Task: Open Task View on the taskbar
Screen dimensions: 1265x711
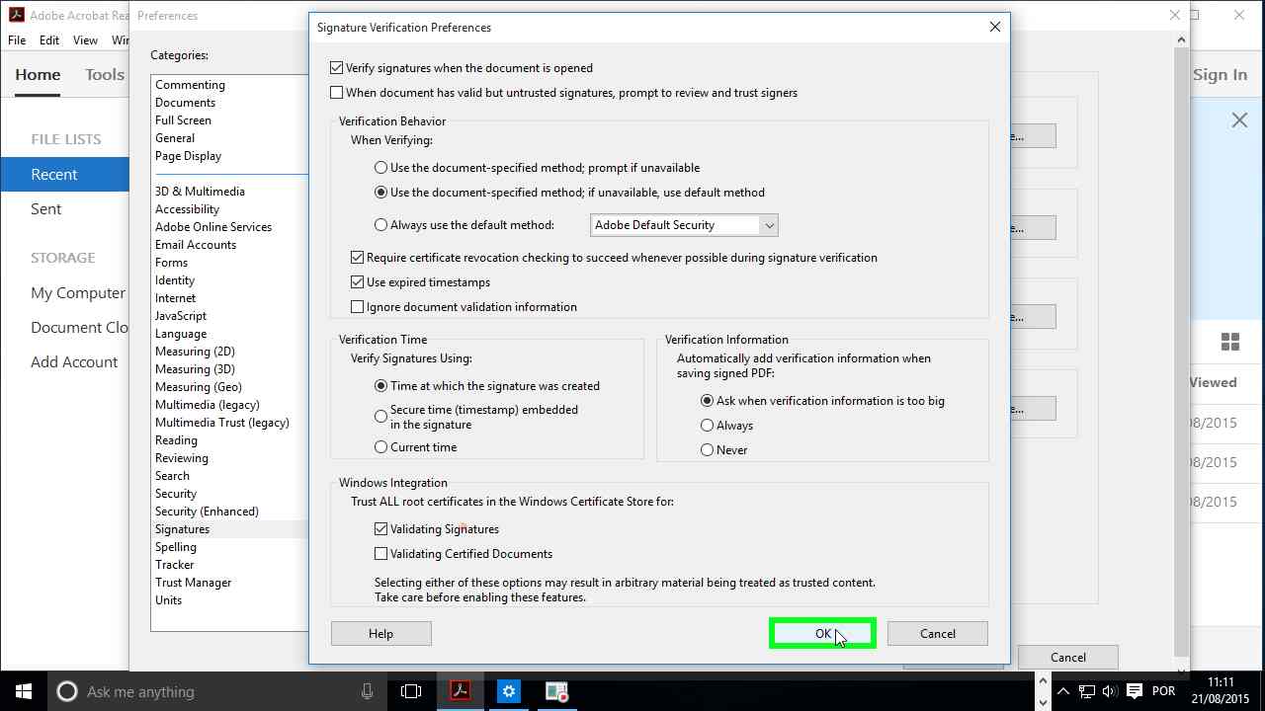Action: (x=411, y=691)
